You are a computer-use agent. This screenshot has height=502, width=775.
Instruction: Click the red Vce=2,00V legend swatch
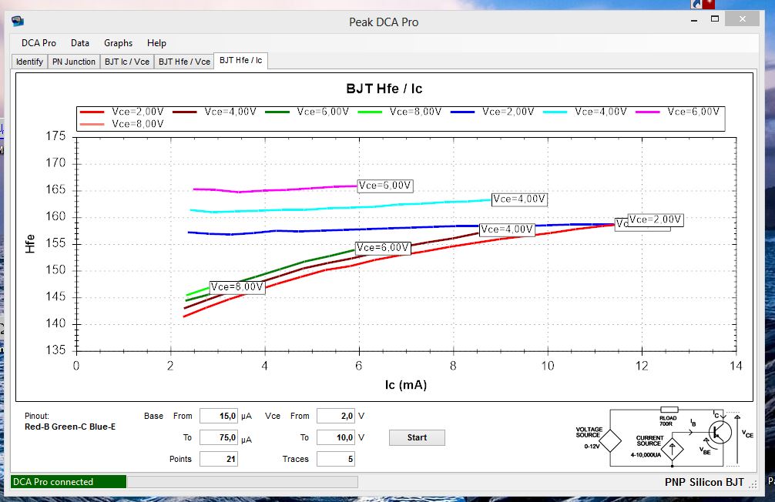(92, 112)
